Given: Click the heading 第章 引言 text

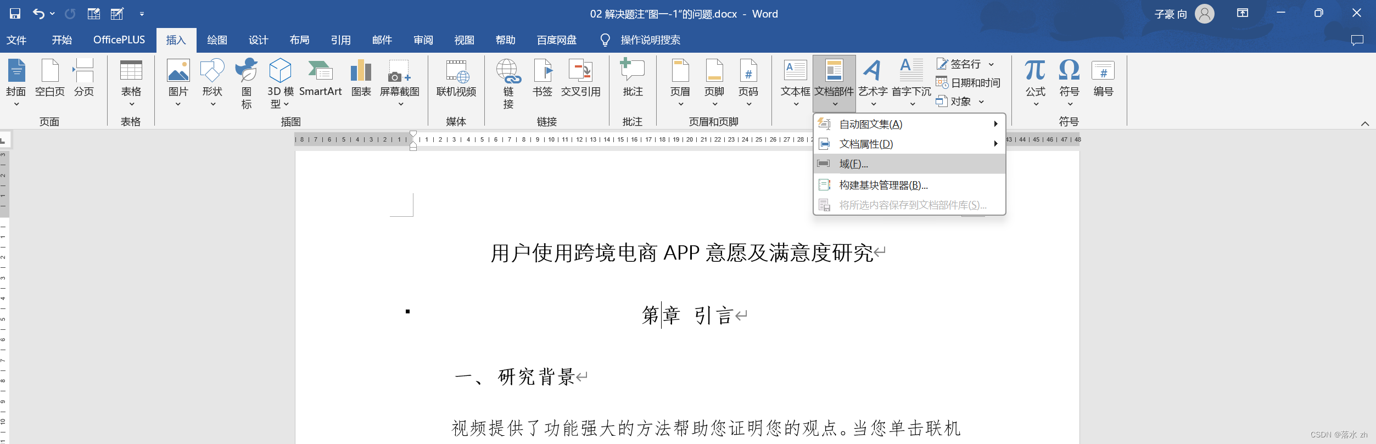Looking at the screenshot, I should pyautogui.click(x=688, y=315).
